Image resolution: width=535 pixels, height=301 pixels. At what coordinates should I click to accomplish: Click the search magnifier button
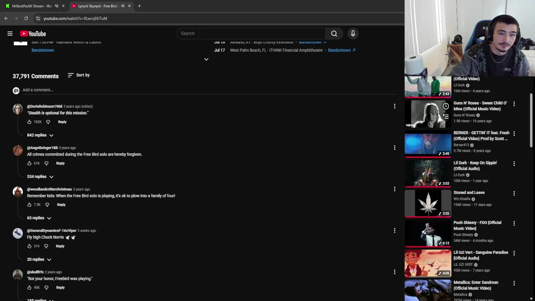334,33
